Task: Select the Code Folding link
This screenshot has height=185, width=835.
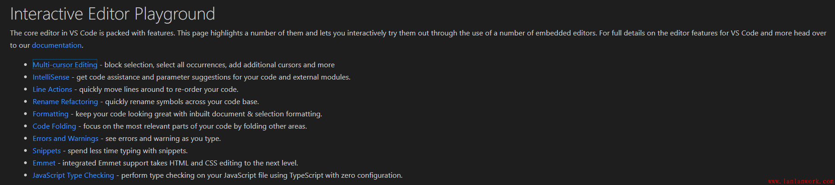Action: point(54,126)
